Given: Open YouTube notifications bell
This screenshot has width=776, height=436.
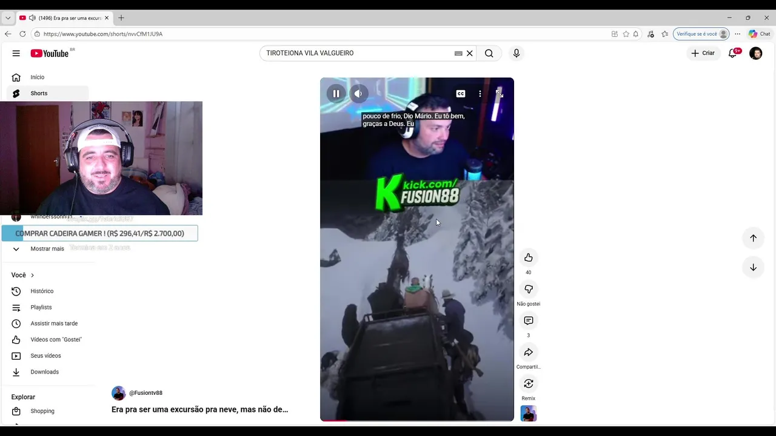Looking at the screenshot, I should point(732,53).
